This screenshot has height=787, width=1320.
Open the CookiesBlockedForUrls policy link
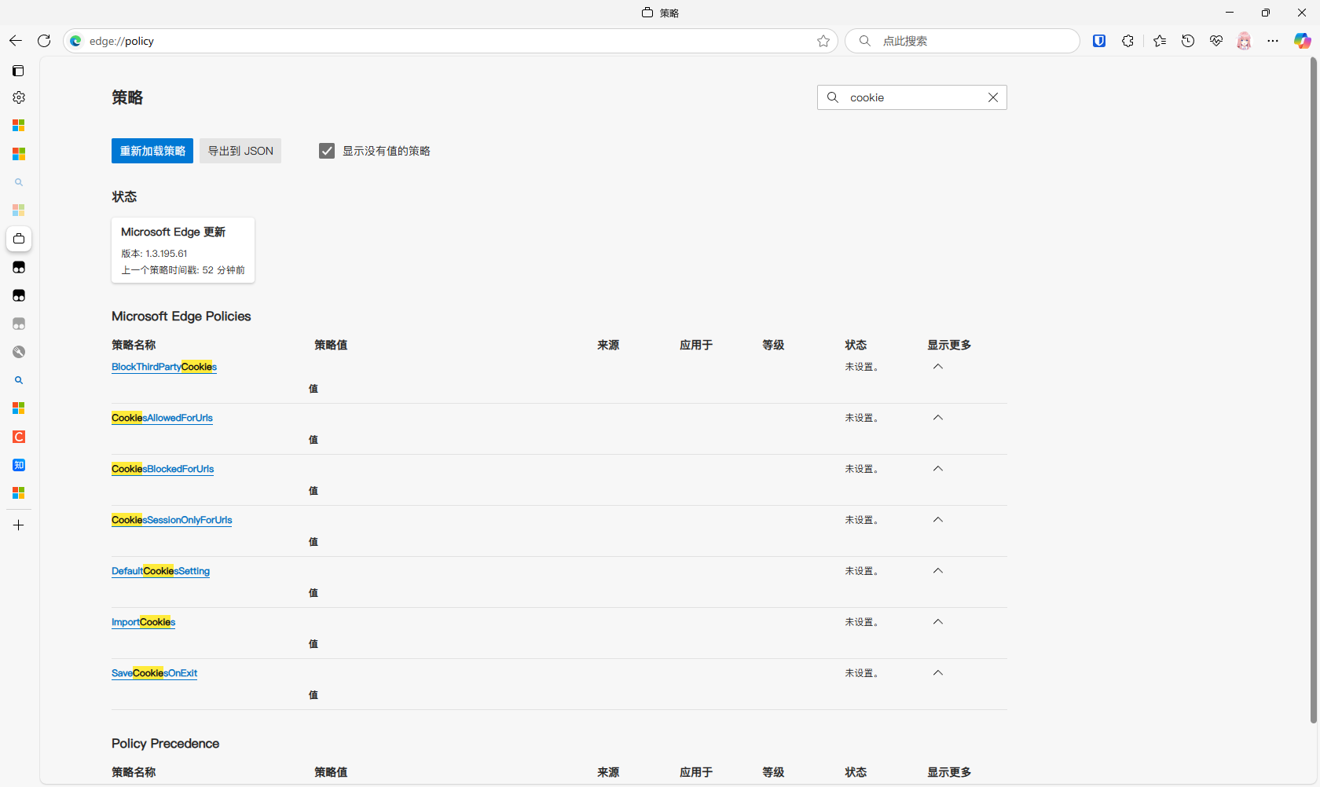click(x=163, y=469)
